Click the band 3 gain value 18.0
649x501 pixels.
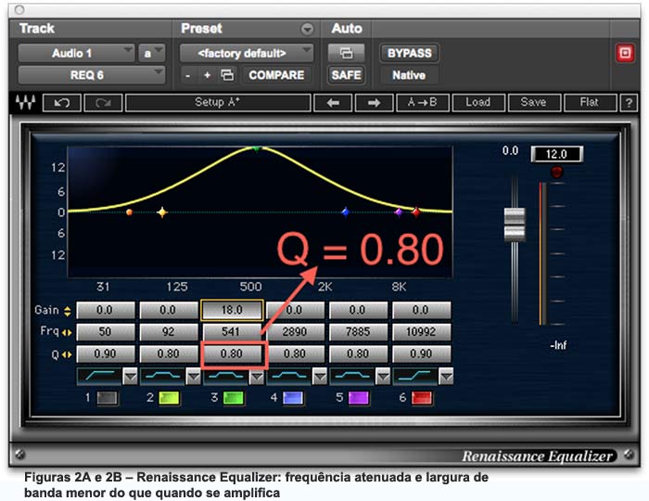click(x=232, y=310)
